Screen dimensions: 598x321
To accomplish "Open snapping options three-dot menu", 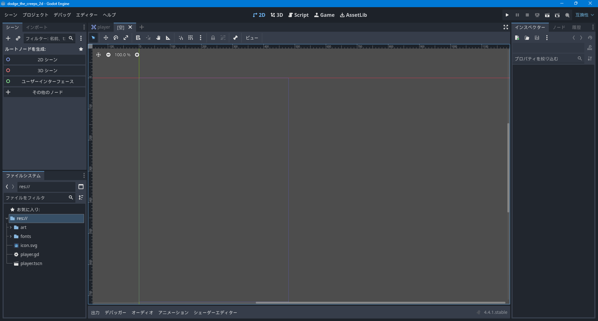I will pos(201,38).
